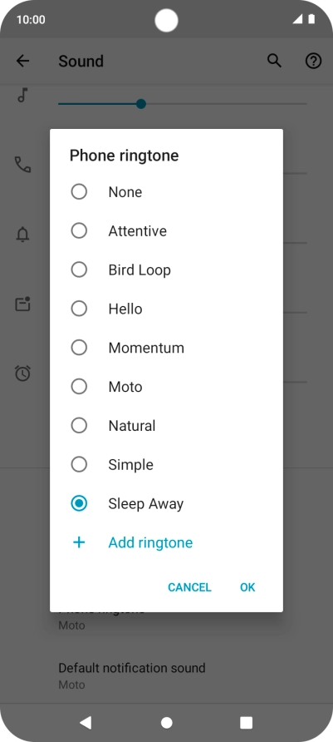333x742 pixels.
Task: Tap the plus icon beside Add ringtone
Action: pos(79,542)
